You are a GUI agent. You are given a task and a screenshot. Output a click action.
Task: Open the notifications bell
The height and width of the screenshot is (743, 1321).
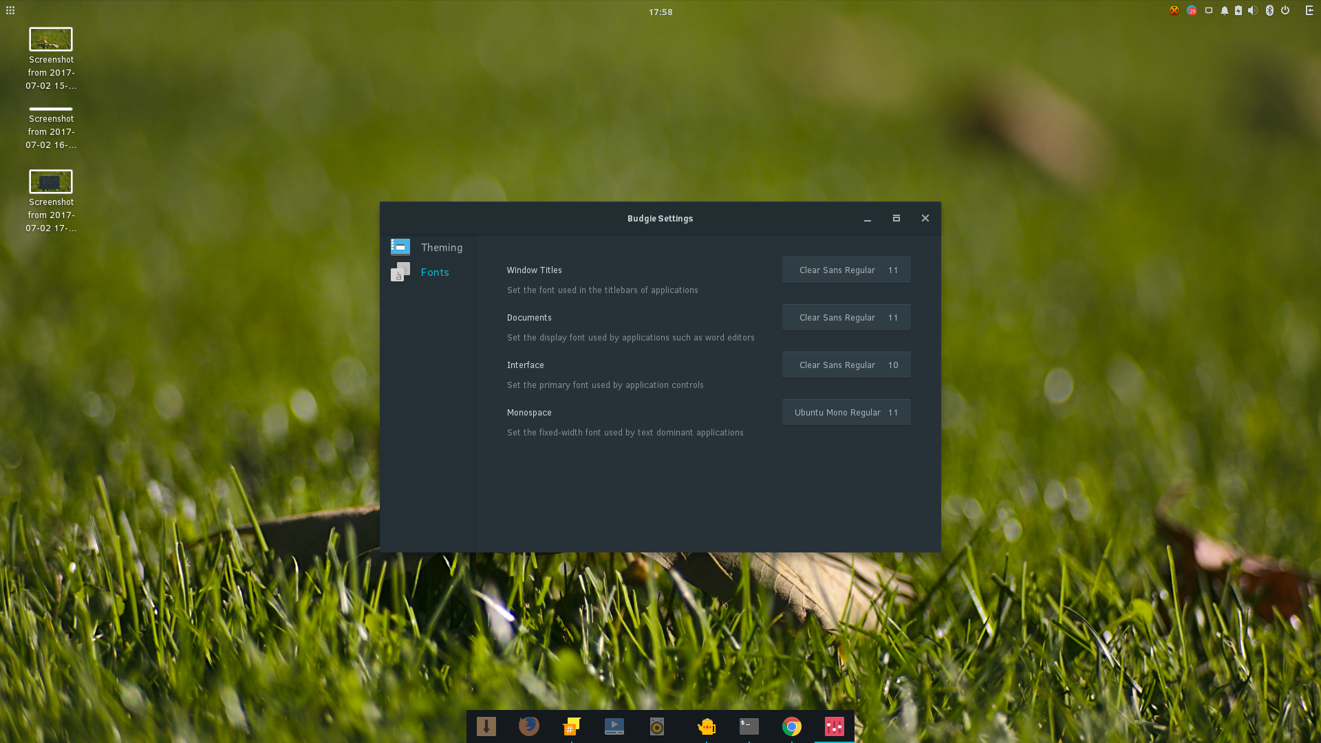[x=1225, y=10]
